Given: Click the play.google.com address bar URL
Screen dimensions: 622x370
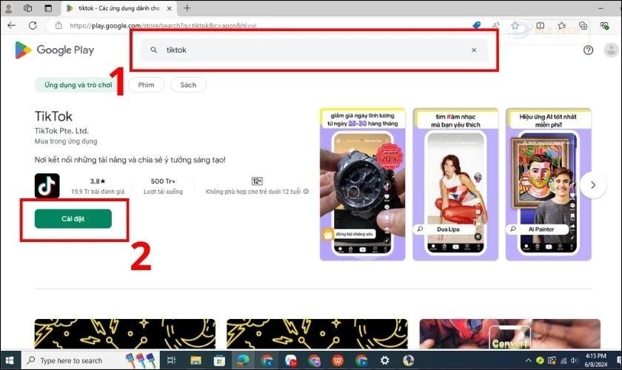Looking at the screenshot, I should (x=163, y=26).
